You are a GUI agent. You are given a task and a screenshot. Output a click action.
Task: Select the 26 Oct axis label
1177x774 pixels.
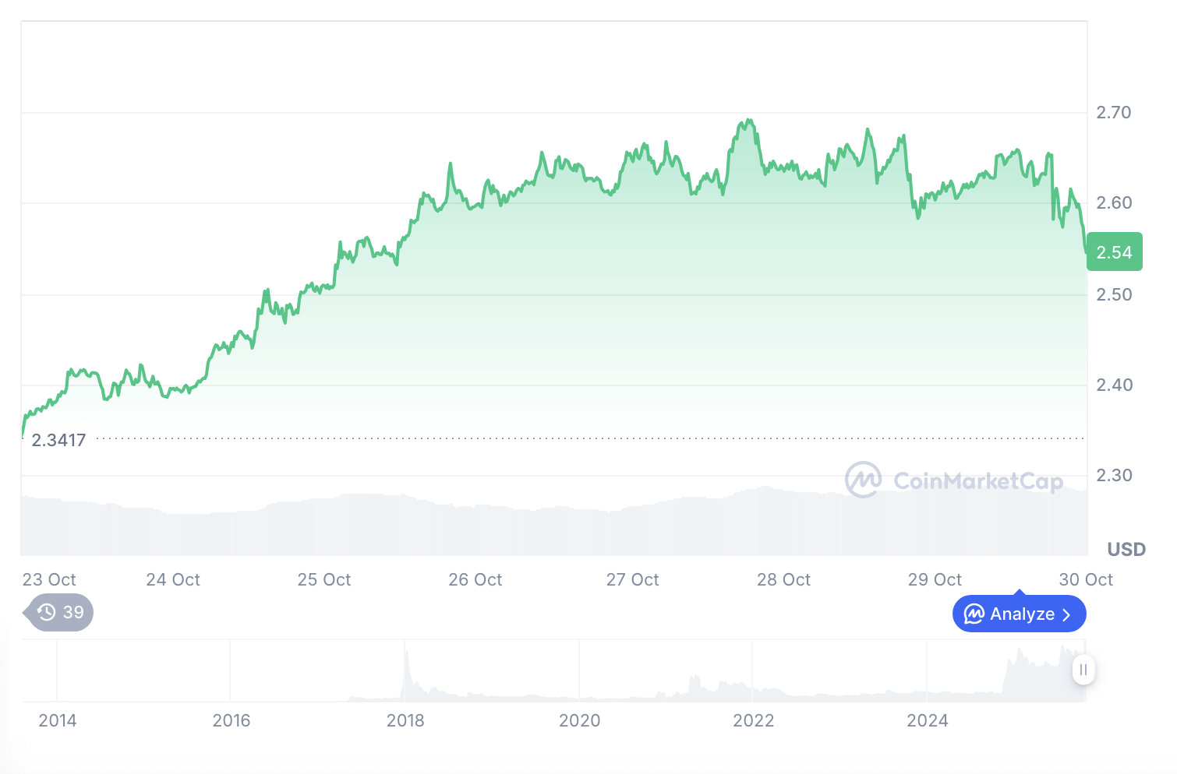[475, 579]
